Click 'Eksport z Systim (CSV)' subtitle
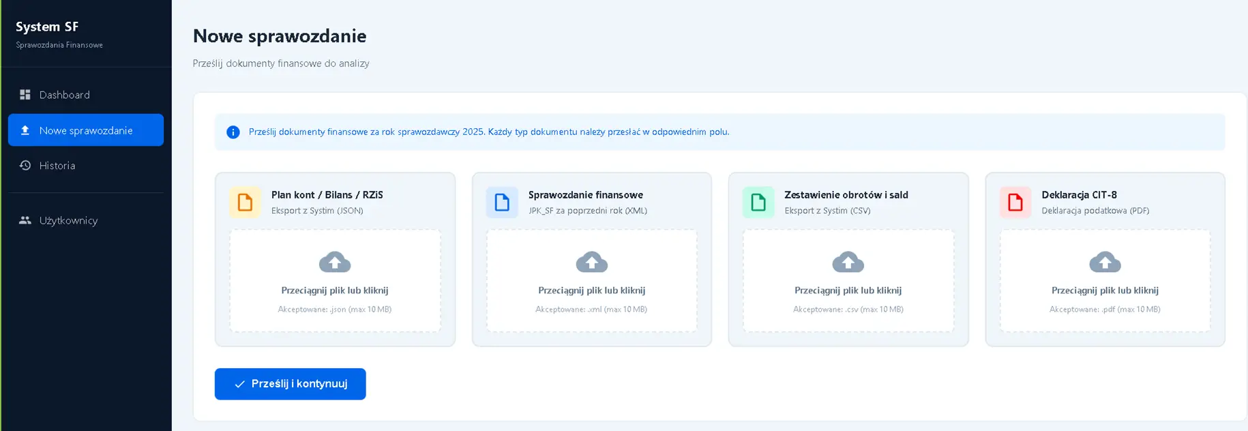Screen dimensions: 1248x431 coord(828,211)
